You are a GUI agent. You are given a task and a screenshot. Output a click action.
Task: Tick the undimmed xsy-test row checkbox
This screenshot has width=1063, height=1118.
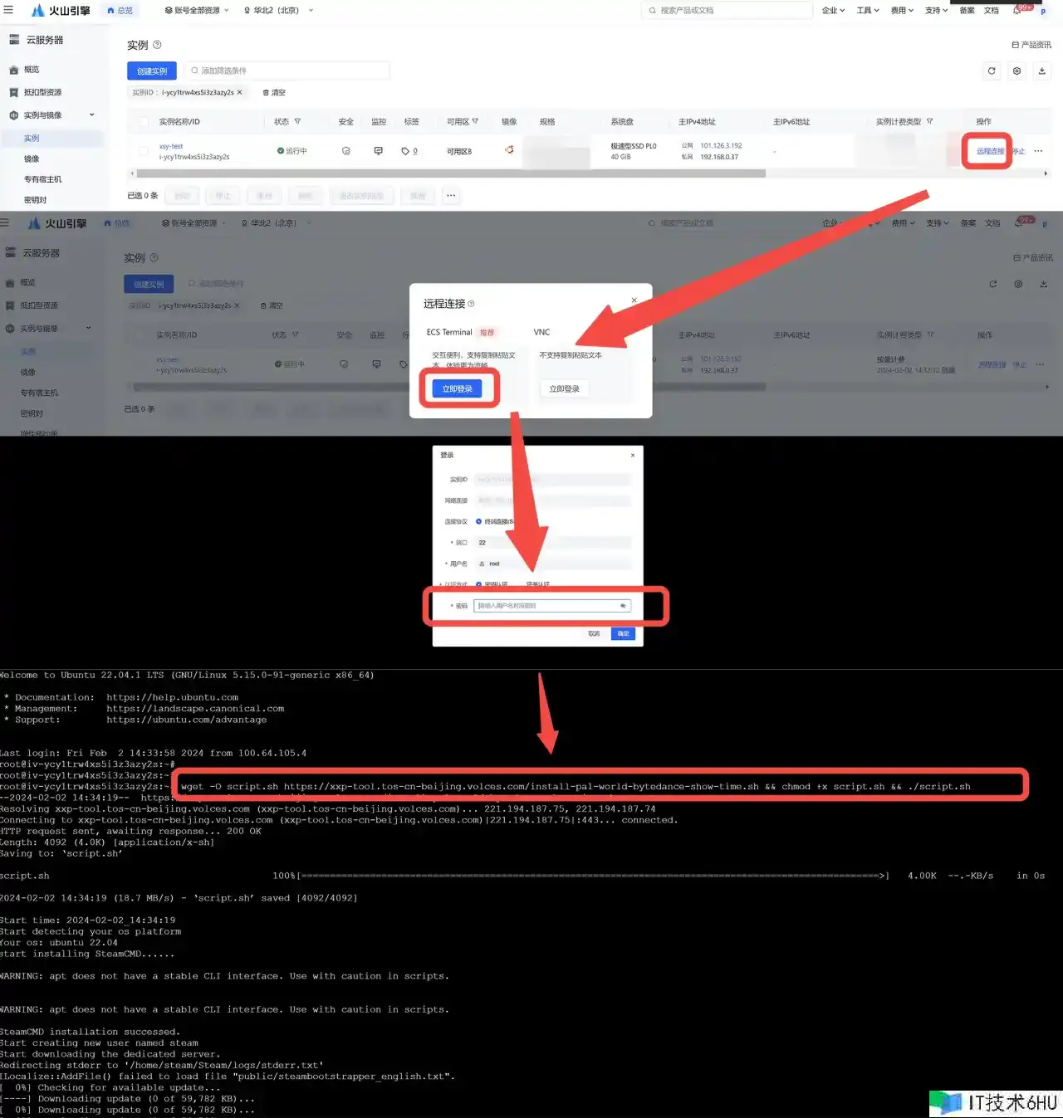point(143,151)
